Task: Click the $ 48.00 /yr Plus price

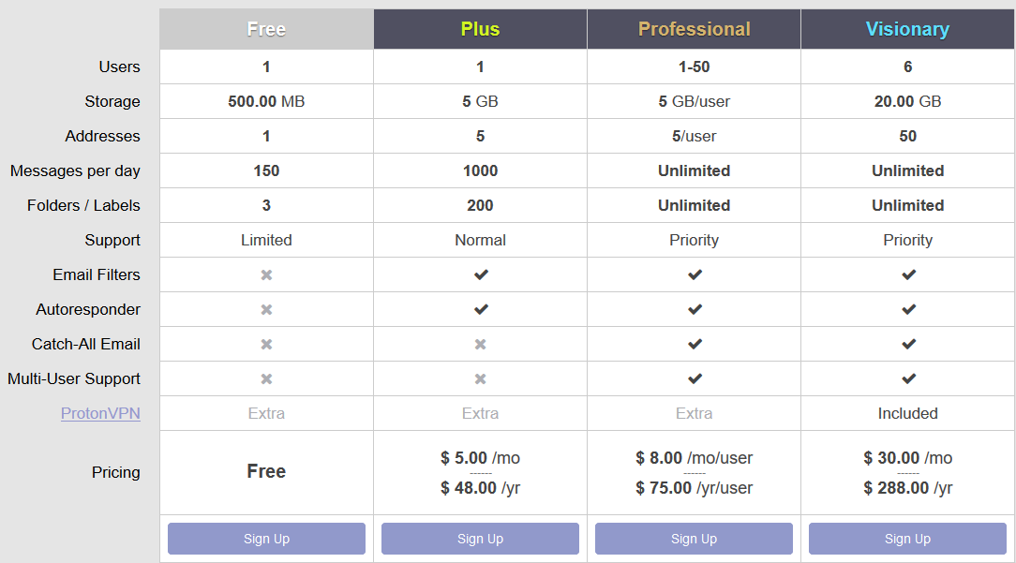Action: click(x=480, y=488)
